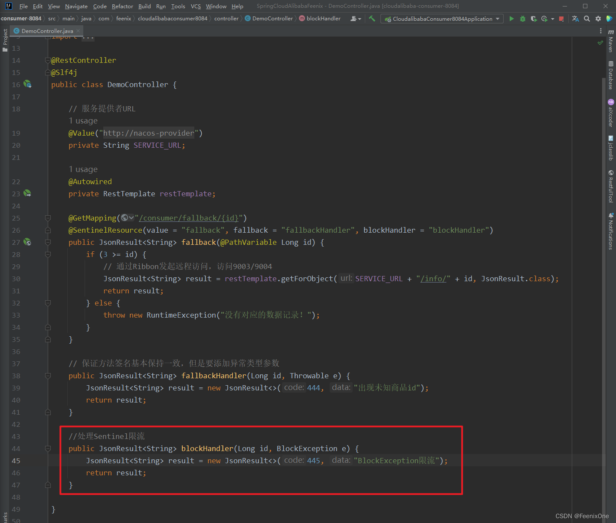Stop the running process with the red square
The height and width of the screenshot is (523, 616).
coord(561,19)
